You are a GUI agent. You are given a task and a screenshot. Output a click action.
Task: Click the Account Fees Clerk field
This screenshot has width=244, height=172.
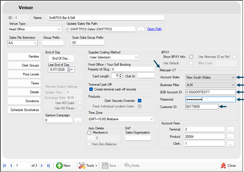pos(205,143)
